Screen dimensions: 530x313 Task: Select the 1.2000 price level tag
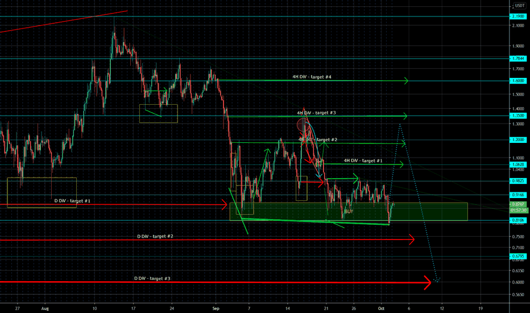pos(518,140)
